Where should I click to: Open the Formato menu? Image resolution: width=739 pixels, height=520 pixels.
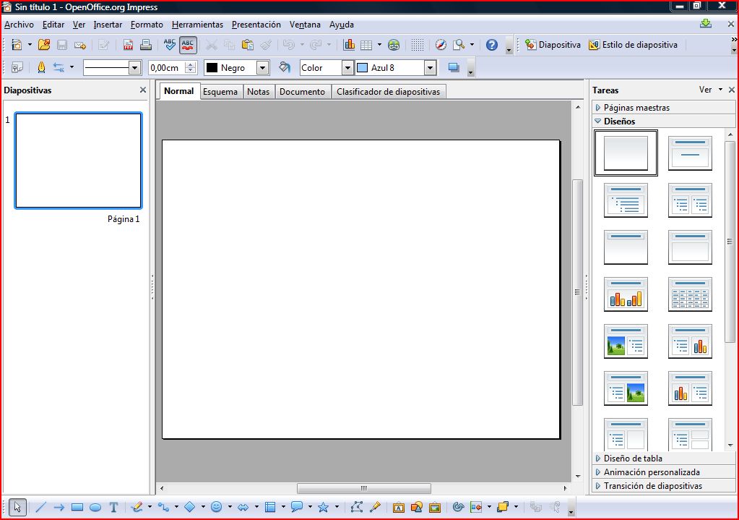pos(147,25)
